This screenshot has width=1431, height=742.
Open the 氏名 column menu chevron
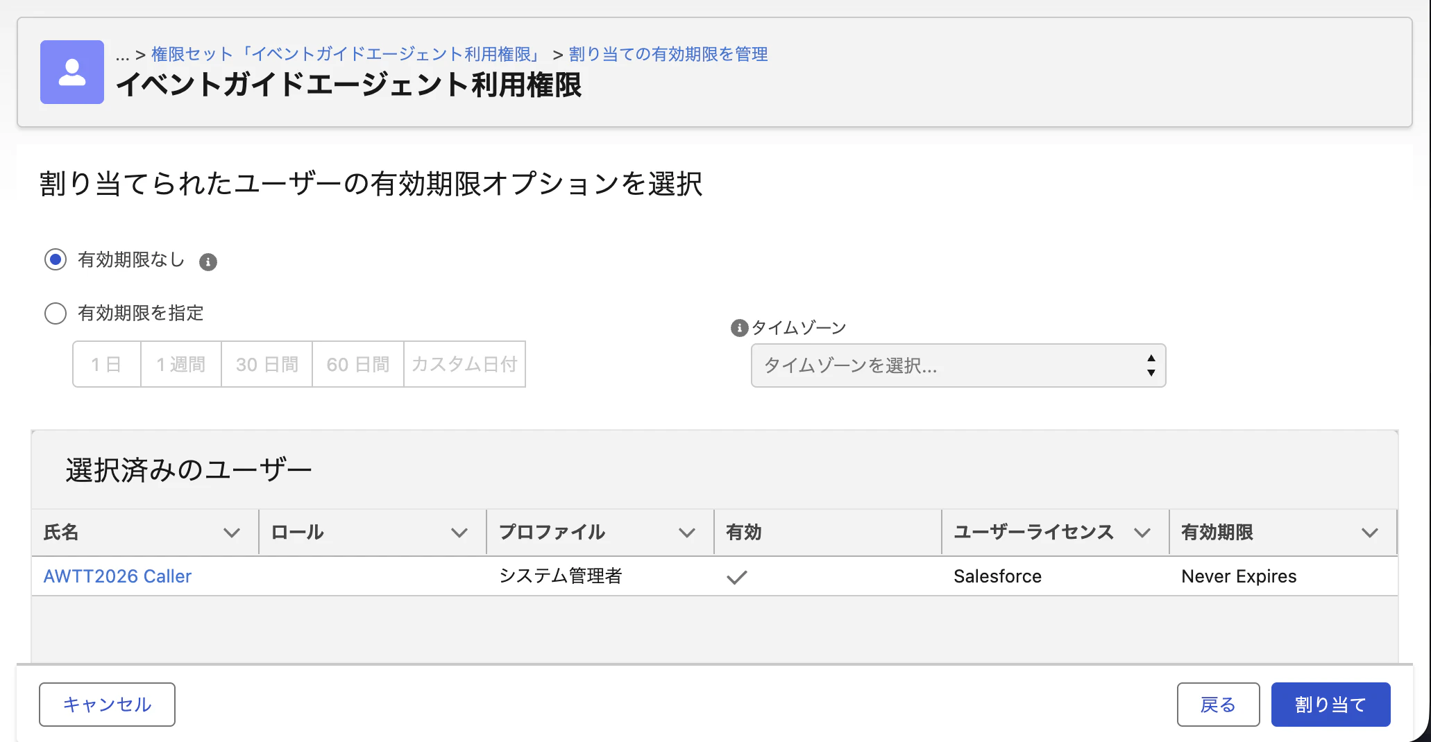(x=232, y=533)
